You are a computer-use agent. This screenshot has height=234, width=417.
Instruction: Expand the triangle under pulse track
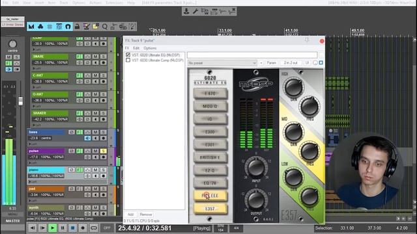point(30,162)
